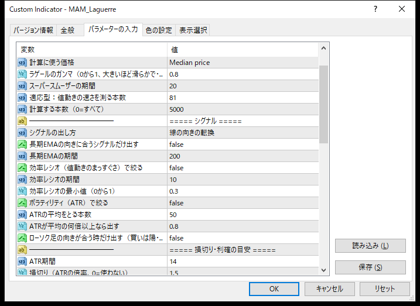This screenshot has height=306, width=420.
Task: Edit the ATRの平均をとる本数 value 50
Action: click(243, 215)
